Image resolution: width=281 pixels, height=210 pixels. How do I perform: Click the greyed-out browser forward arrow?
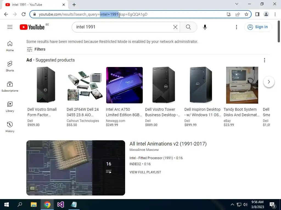tap(15, 14)
